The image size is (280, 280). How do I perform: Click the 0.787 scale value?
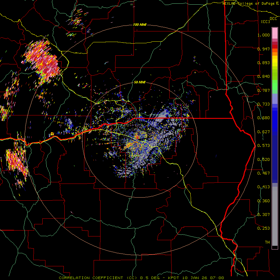pos(264,90)
